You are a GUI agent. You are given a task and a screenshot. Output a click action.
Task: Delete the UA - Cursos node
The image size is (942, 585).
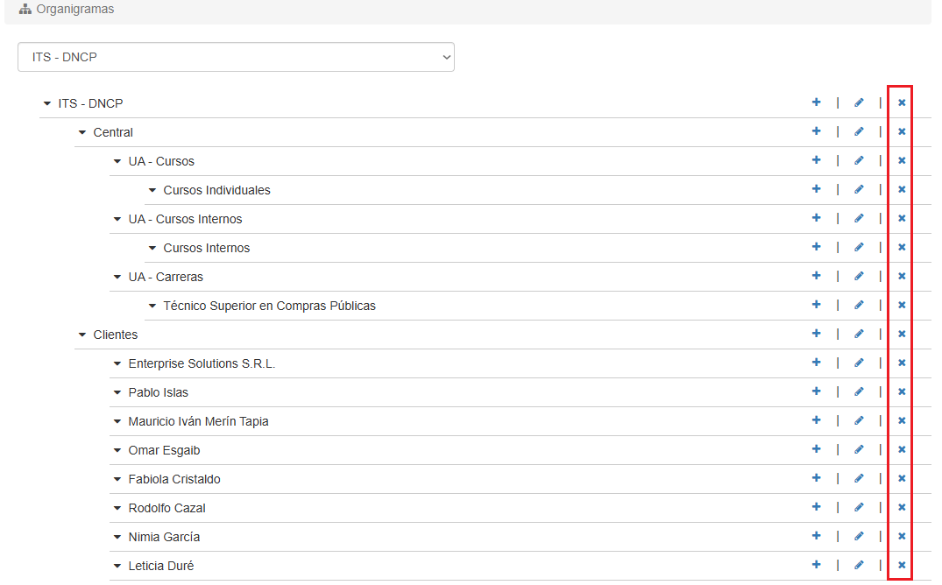tap(901, 160)
